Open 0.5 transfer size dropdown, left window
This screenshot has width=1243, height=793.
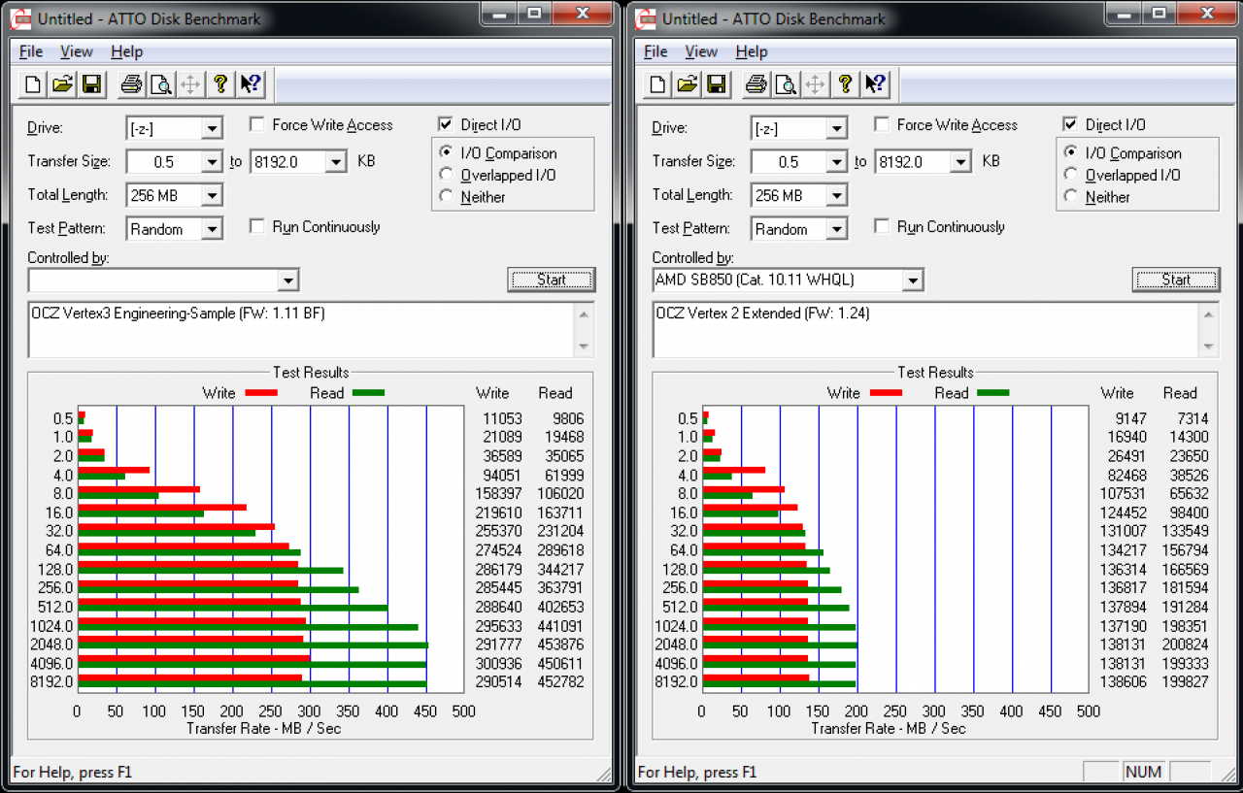[x=212, y=162]
